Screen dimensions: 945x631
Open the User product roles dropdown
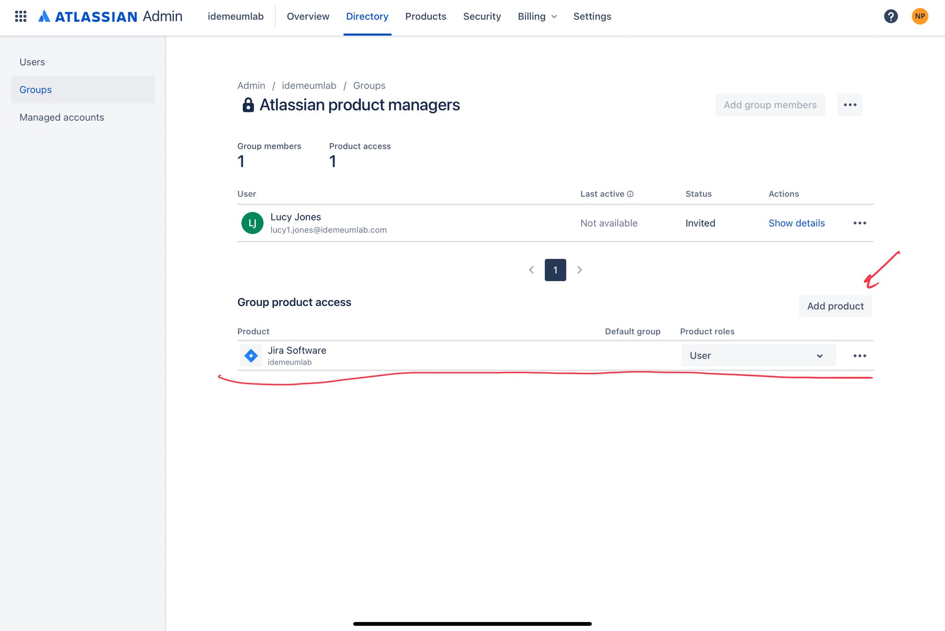[x=758, y=356]
